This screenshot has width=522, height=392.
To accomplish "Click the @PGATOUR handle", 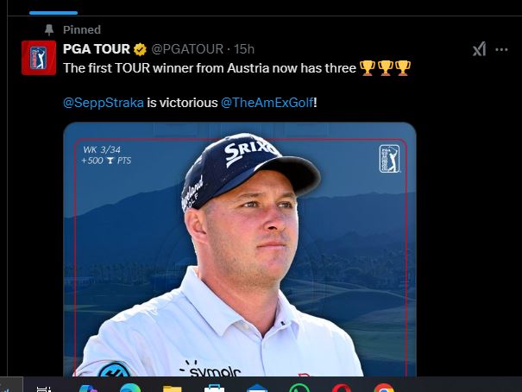I will [187, 49].
